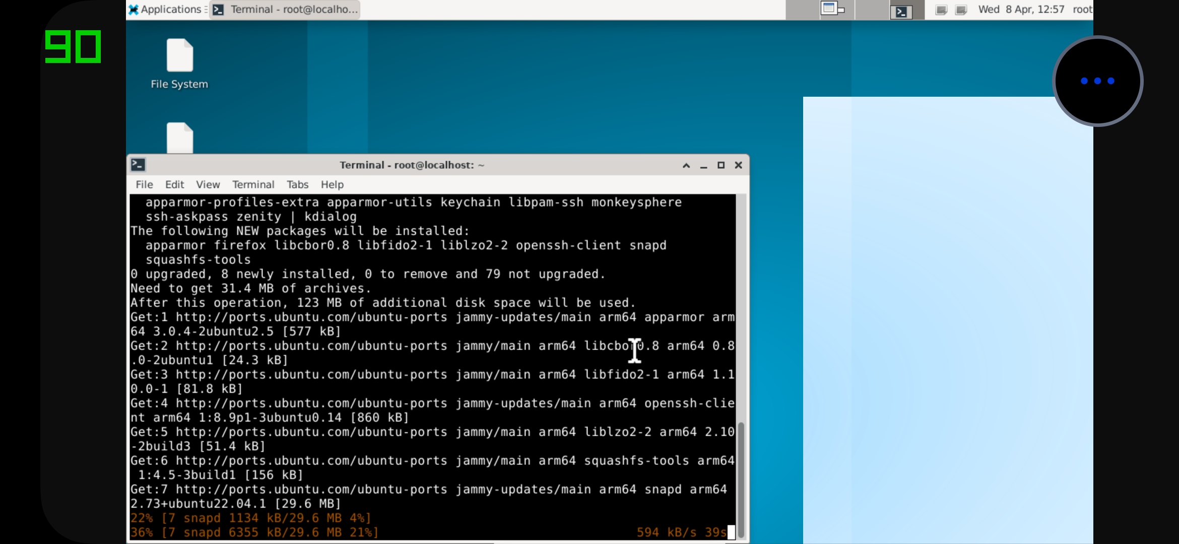Screen dimensions: 1179x544
Task: Maximize the Terminal window
Action: (721, 165)
